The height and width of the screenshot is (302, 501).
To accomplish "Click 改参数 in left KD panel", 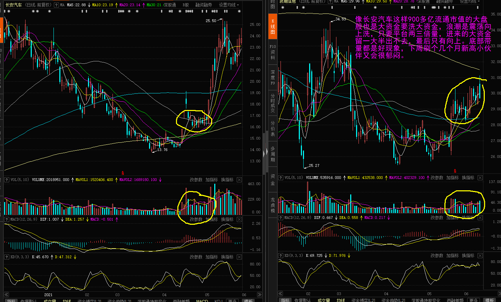I will [x=196, y=257].
